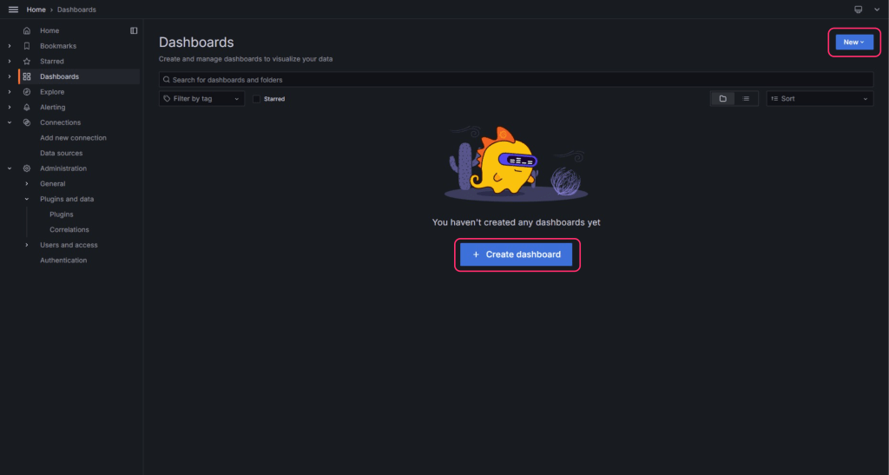Viewport: 889px width, 475px height.
Task: Open the Sort dropdown
Action: coord(819,99)
